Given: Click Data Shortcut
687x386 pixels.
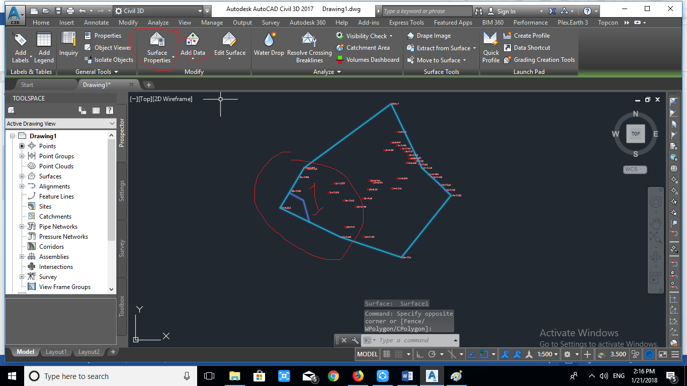Looking at the screenshot, I should click(527, 48).
